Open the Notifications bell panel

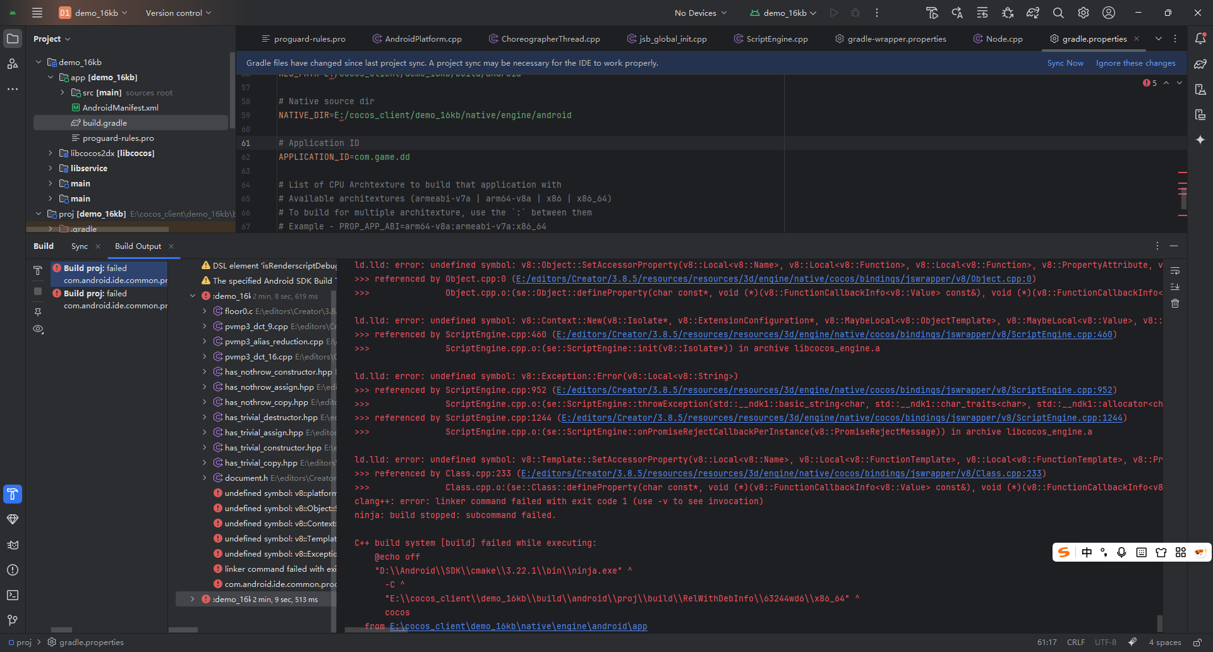click(x=1200, y=39)
